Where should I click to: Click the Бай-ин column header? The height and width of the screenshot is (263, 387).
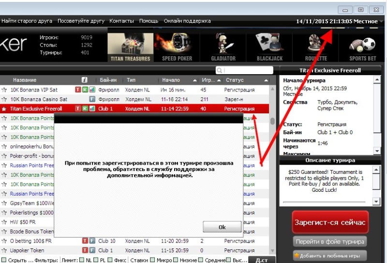(x=108, y=80)
